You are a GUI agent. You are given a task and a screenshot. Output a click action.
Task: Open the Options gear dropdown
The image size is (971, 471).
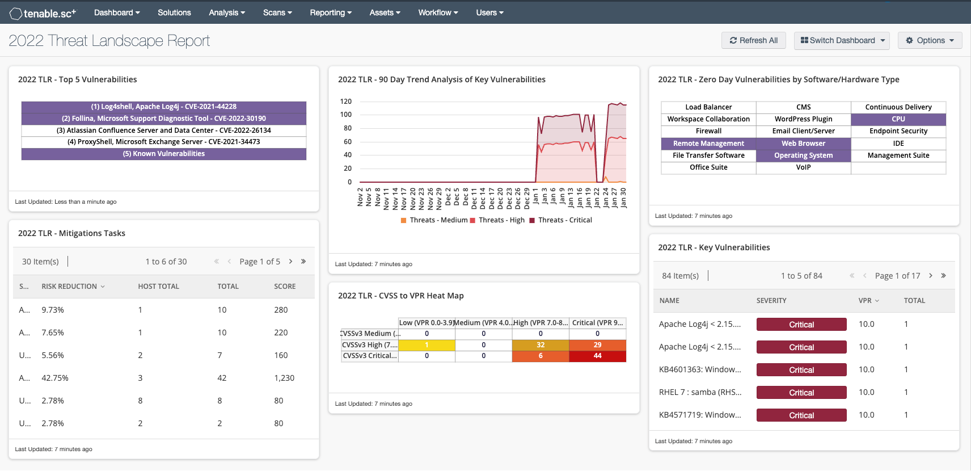point(930,40)
